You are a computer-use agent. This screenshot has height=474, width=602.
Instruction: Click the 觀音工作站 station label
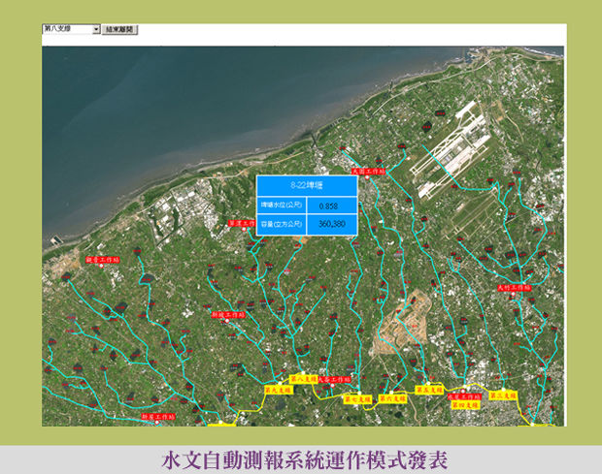[102, 261]
